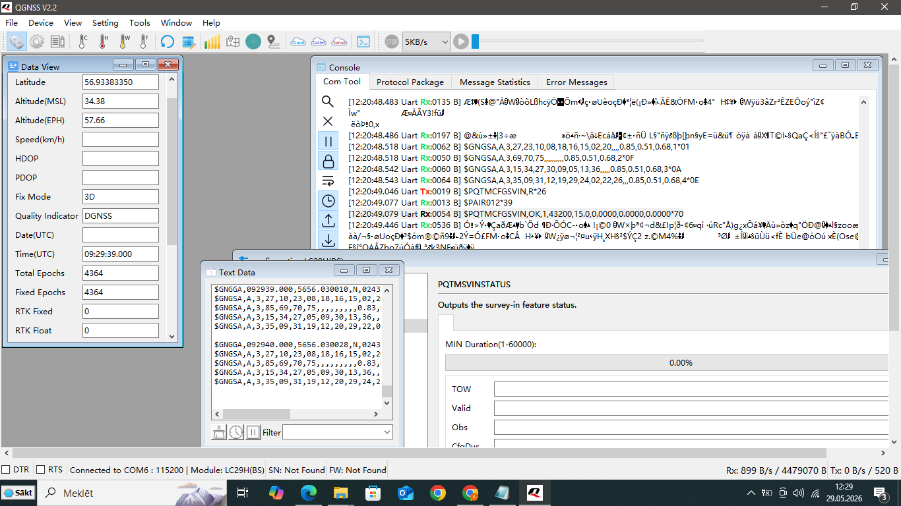This screenshot has width=901, height=506.
Task: Open Microsoft Edge from the taskbar
Action: (x=309, y=493)
